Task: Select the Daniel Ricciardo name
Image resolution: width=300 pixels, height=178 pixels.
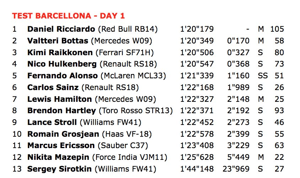Action: coord(61,29)
